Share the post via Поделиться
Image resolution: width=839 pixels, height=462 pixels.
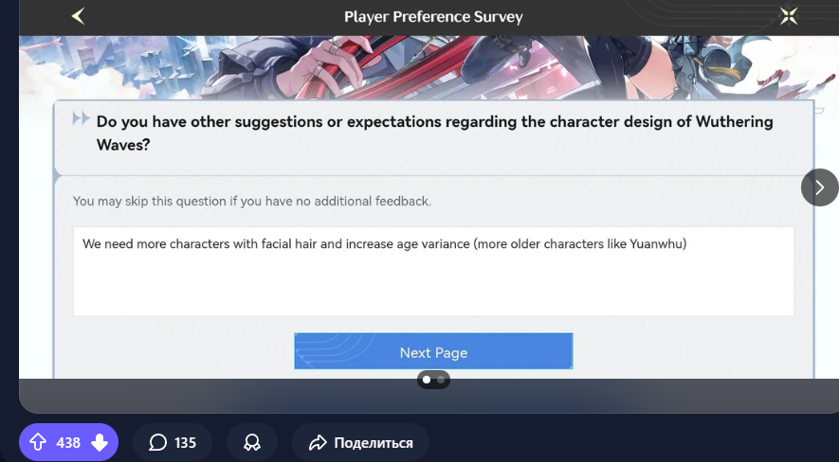coord(360,442)
